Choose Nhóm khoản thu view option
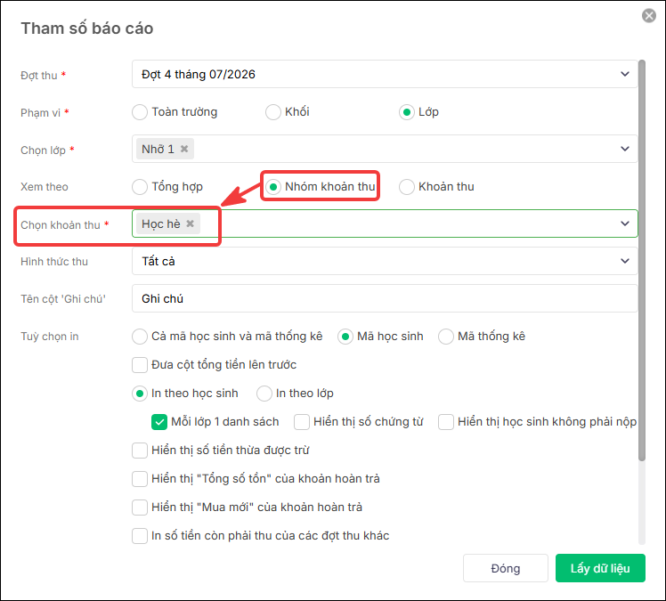The width and height of the screenshot is (666, 601). (x=273, y=187)
